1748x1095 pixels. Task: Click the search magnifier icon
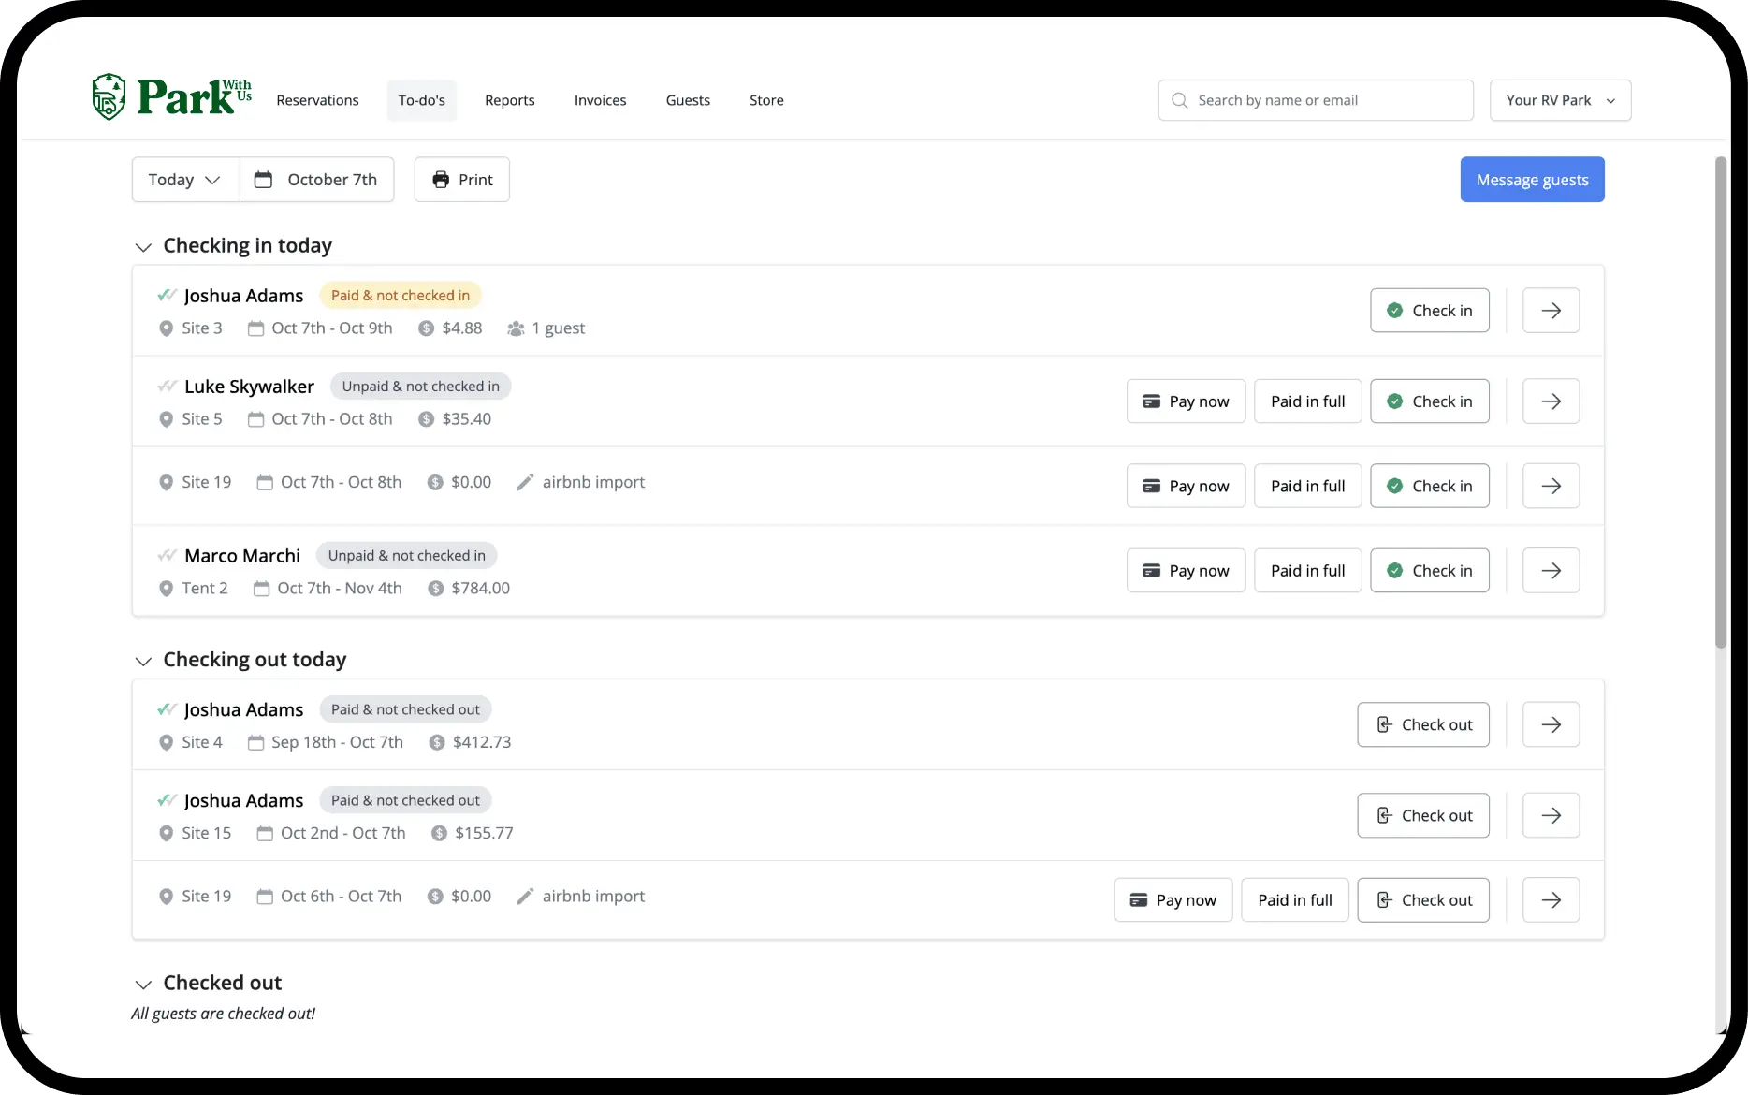coord(1179,100)
